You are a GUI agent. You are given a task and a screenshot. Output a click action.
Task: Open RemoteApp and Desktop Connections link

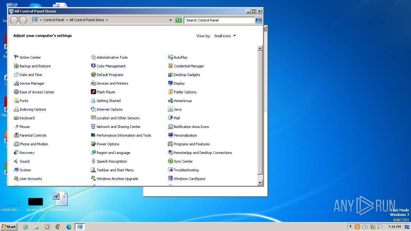click(x=203, y=153)
